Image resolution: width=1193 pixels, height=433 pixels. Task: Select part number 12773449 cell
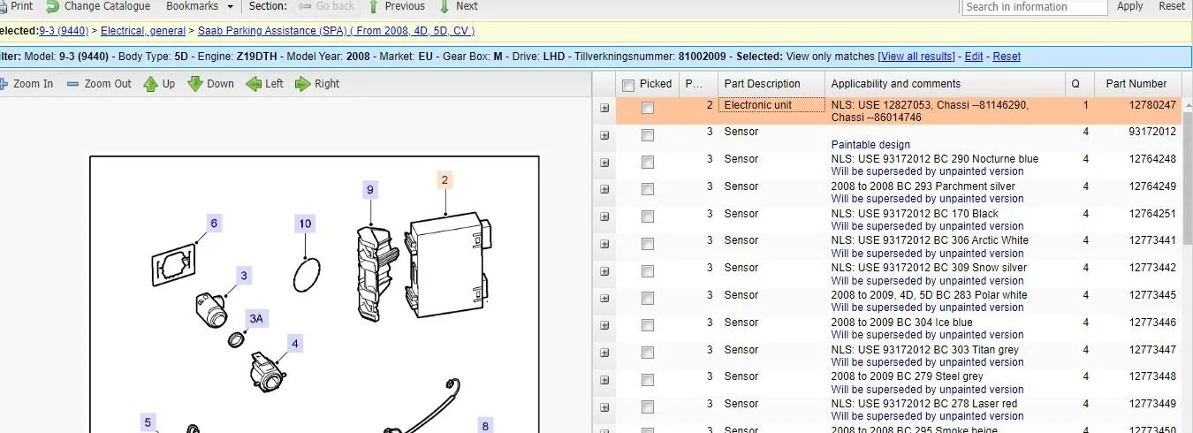coord(1152,404)
